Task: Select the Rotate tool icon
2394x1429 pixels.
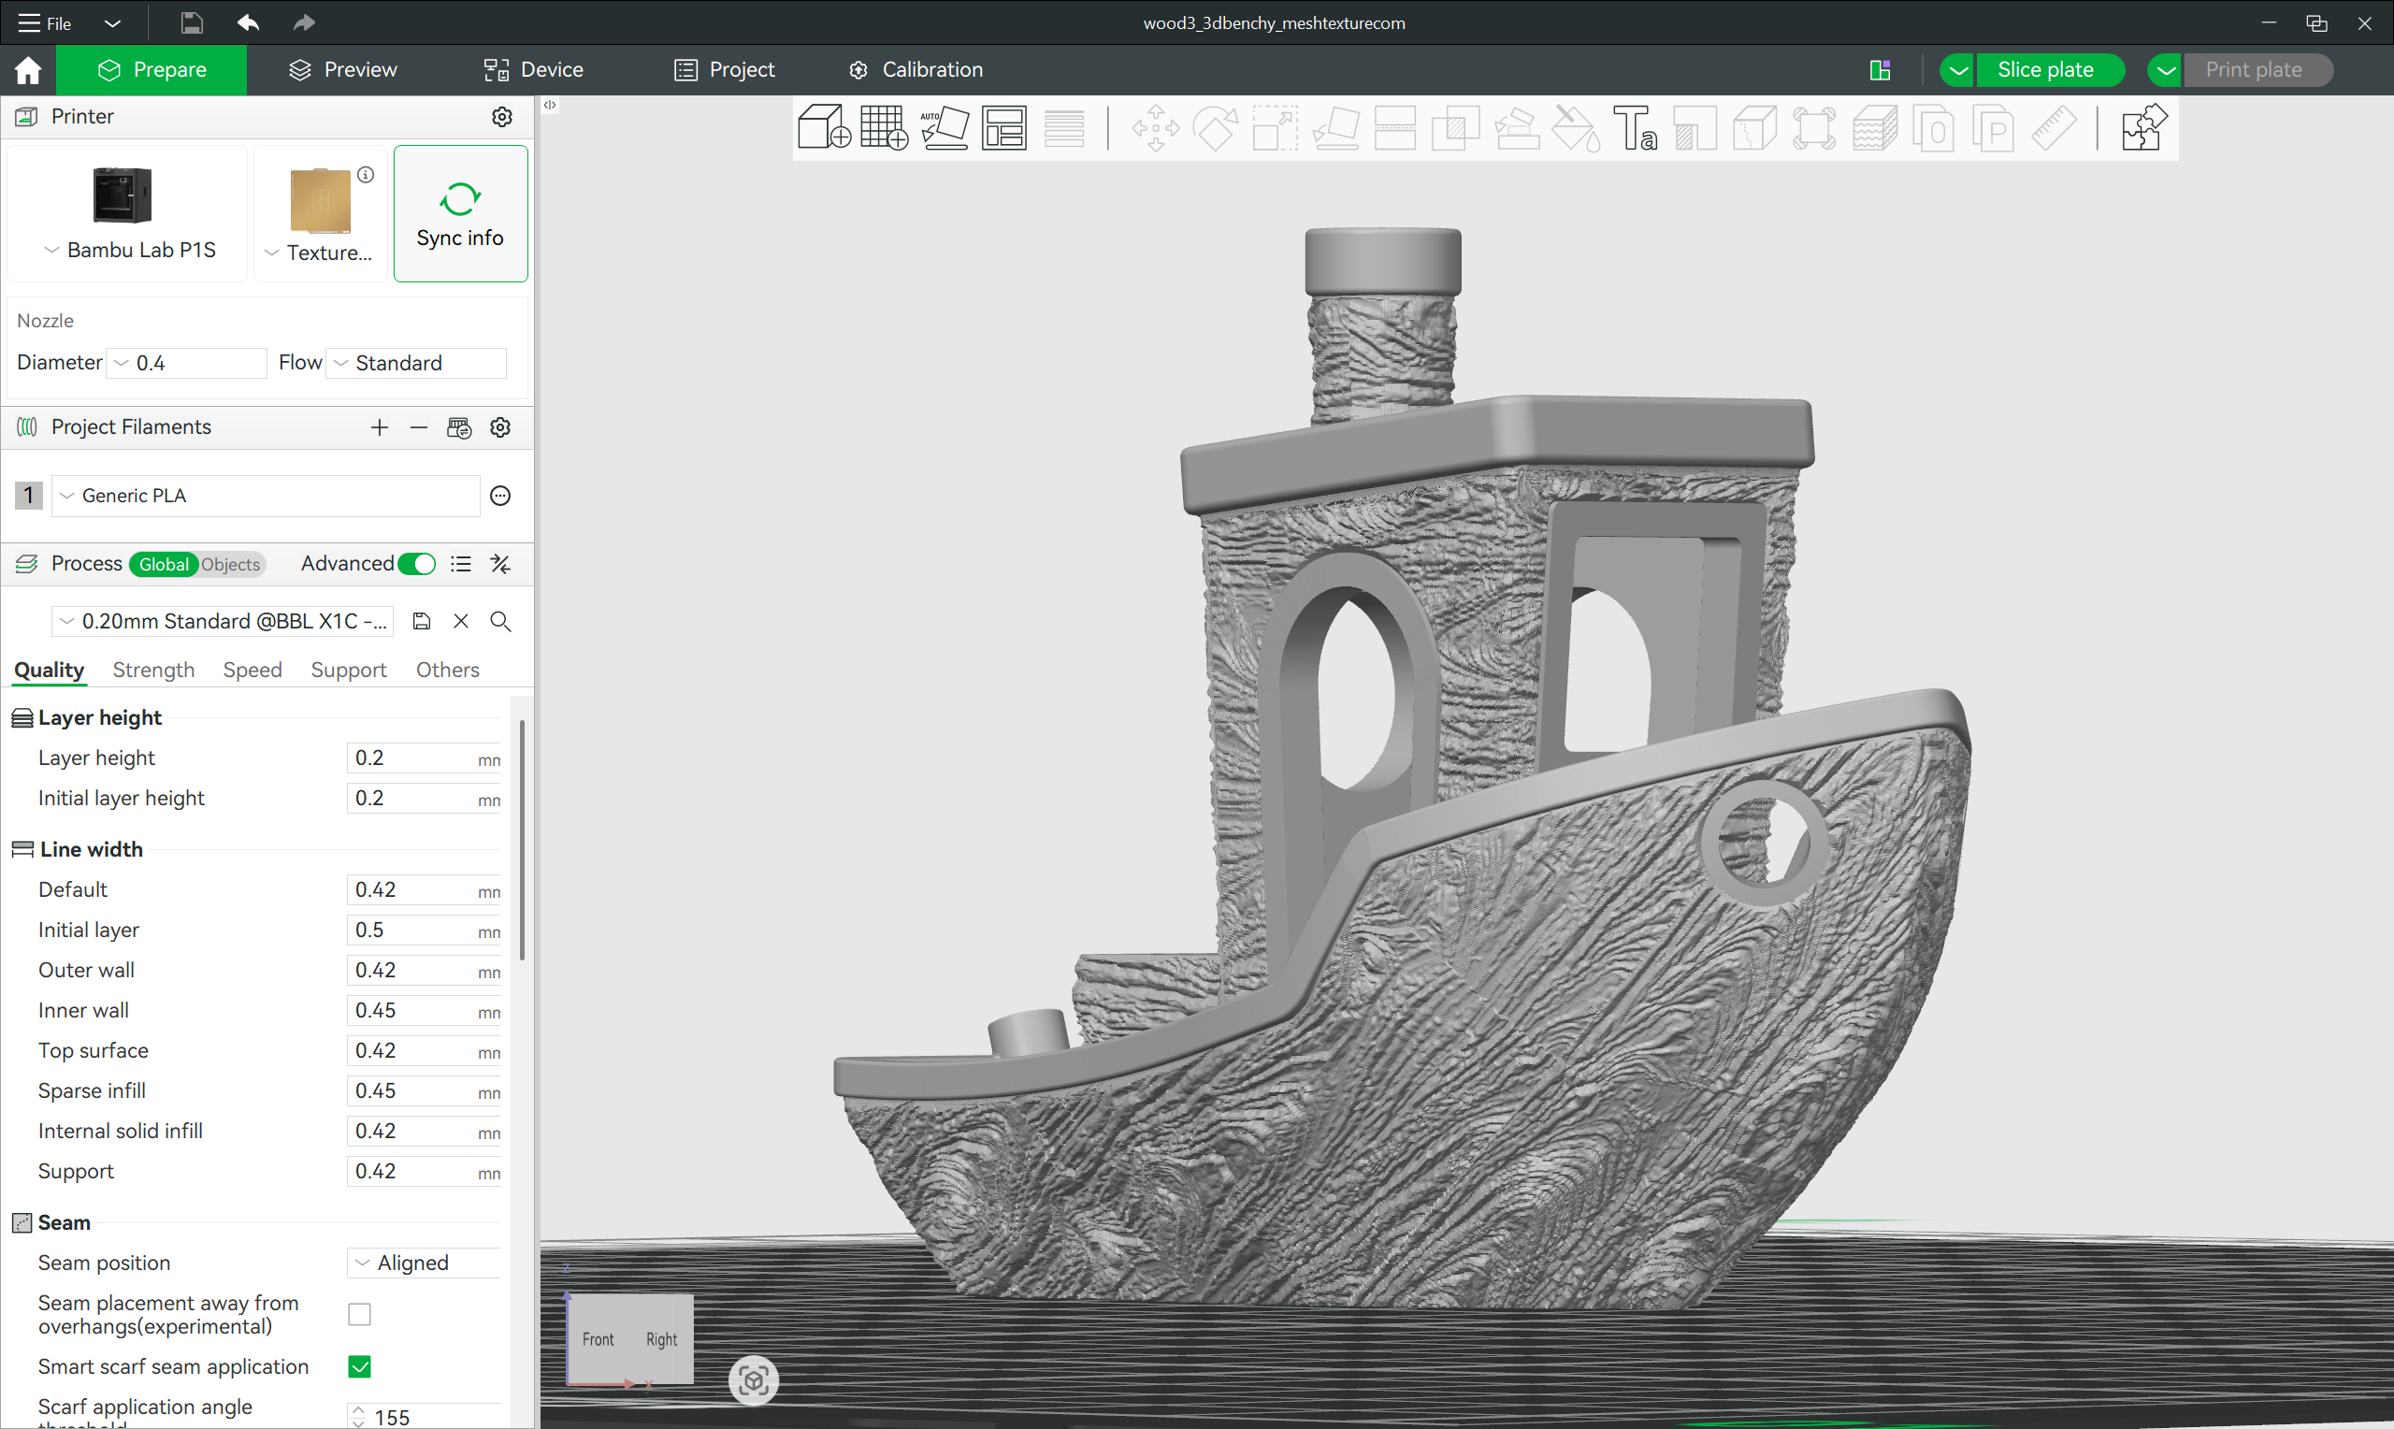Action: pos(1215,128)
